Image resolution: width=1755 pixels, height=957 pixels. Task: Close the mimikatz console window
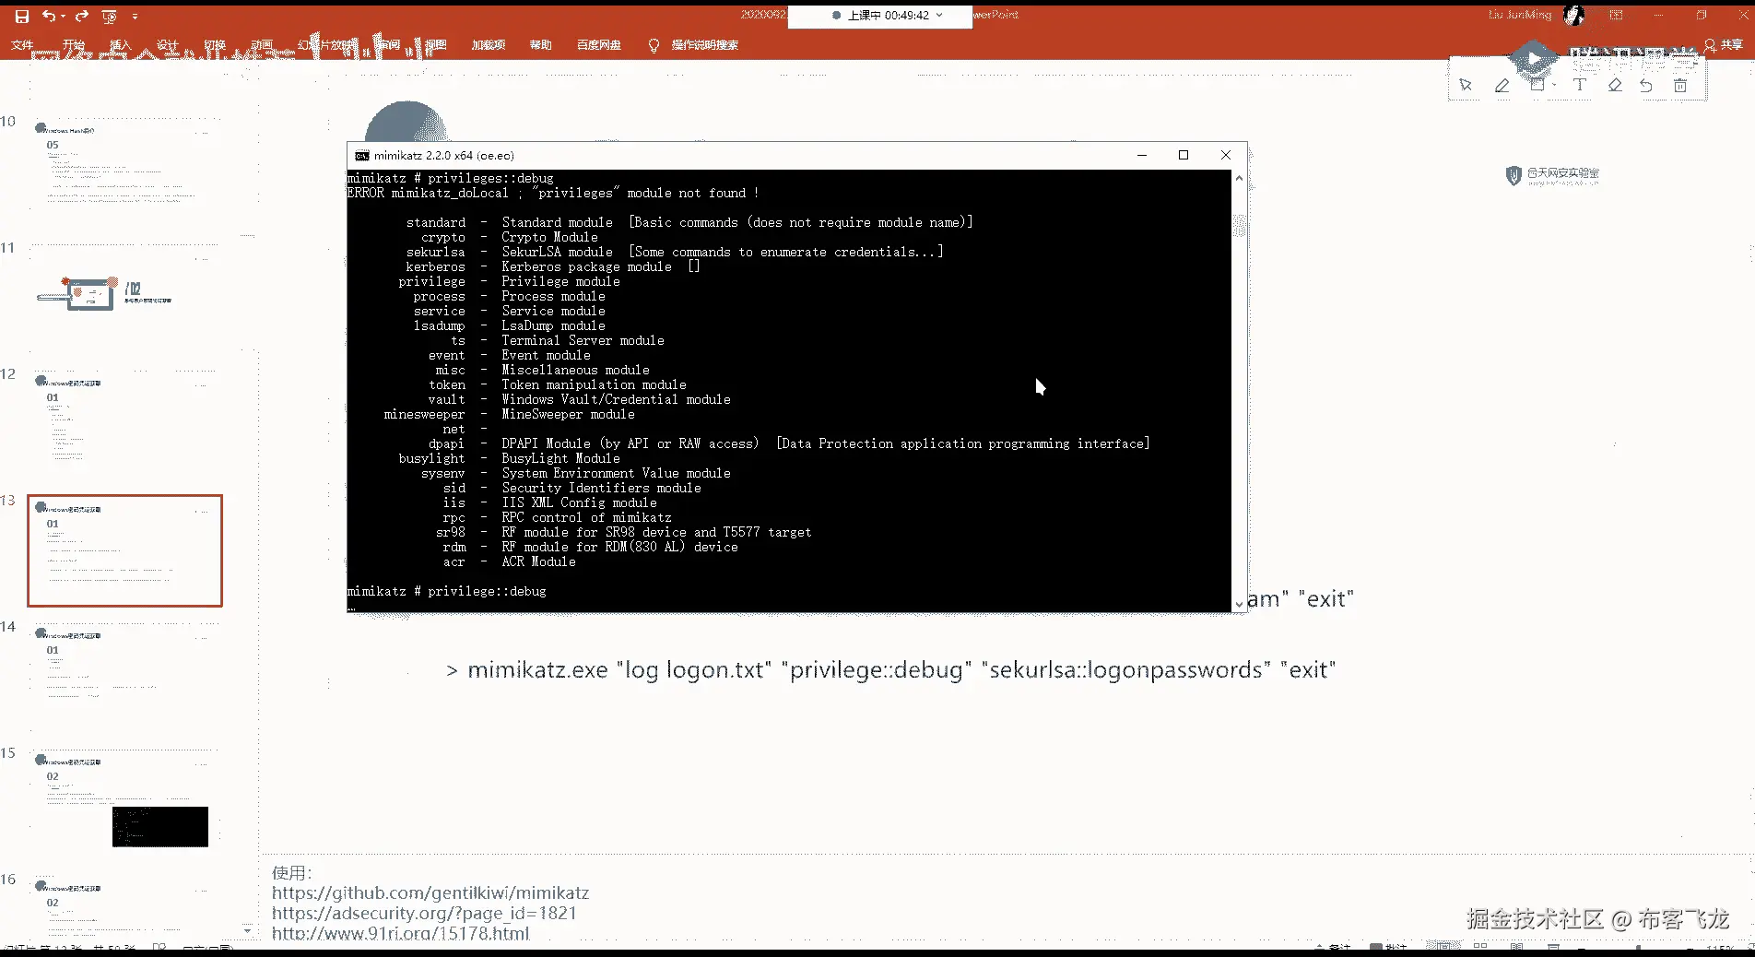click(x=1226, y=156)
